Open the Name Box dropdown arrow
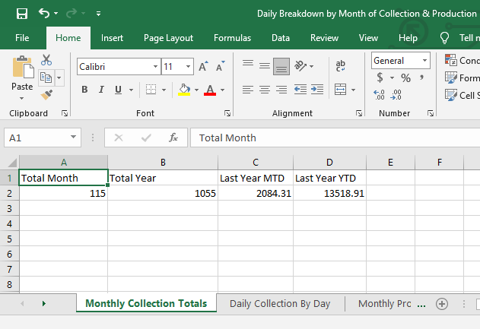480x329 pixels. pos(74,138)
